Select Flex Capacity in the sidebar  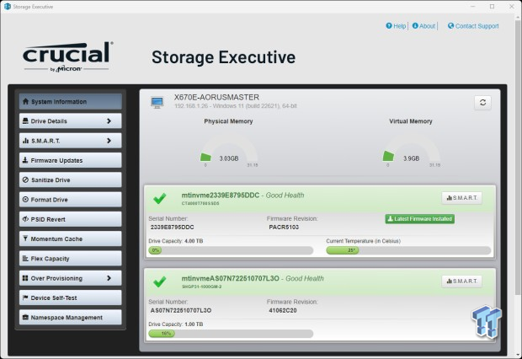[70, 259]
